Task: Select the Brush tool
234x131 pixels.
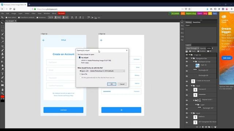Action: click(x=2, y=50)
